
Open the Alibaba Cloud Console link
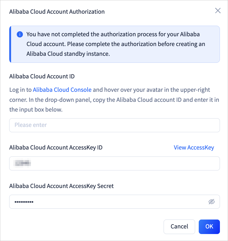coord(62,90)
